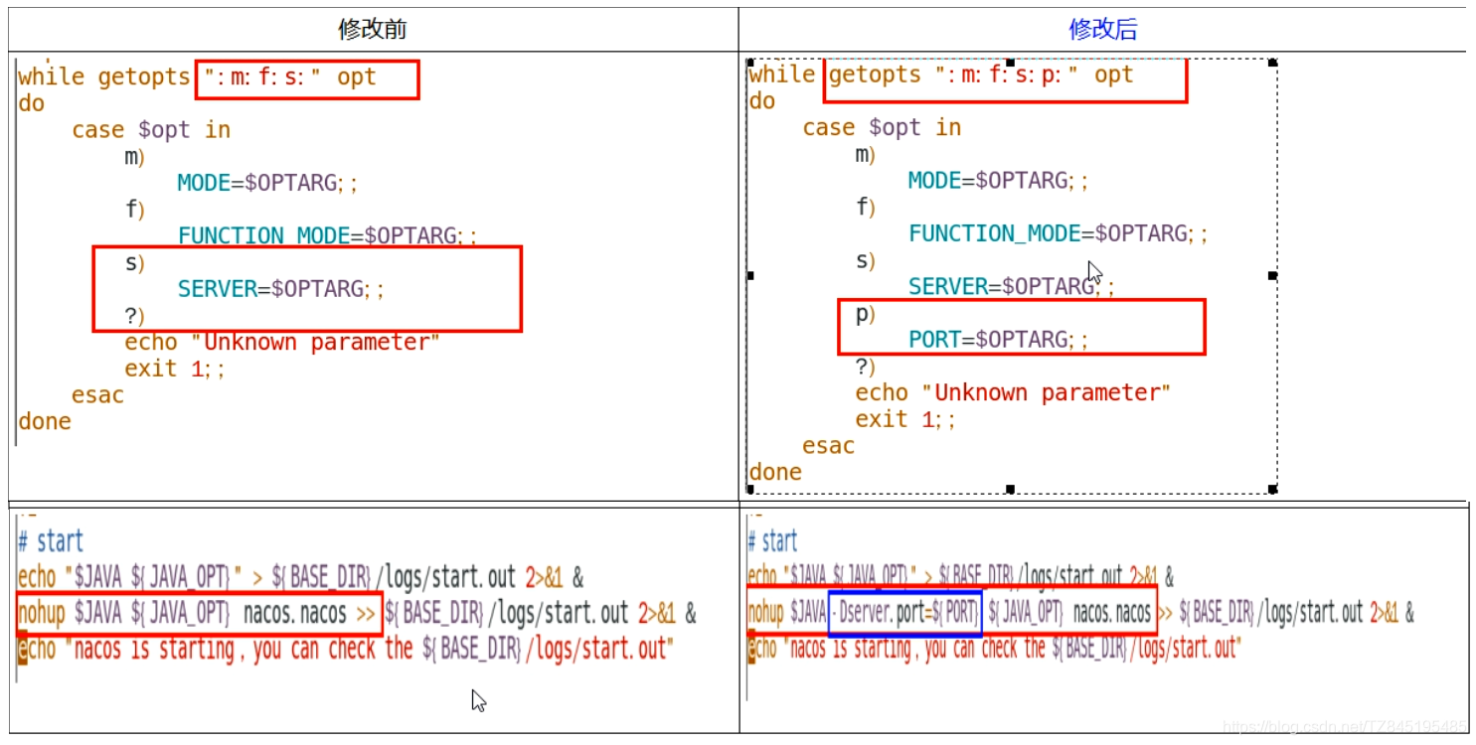
Task: Select 'exit 1;;' in the 修改前 code
Action: point(175,369)
